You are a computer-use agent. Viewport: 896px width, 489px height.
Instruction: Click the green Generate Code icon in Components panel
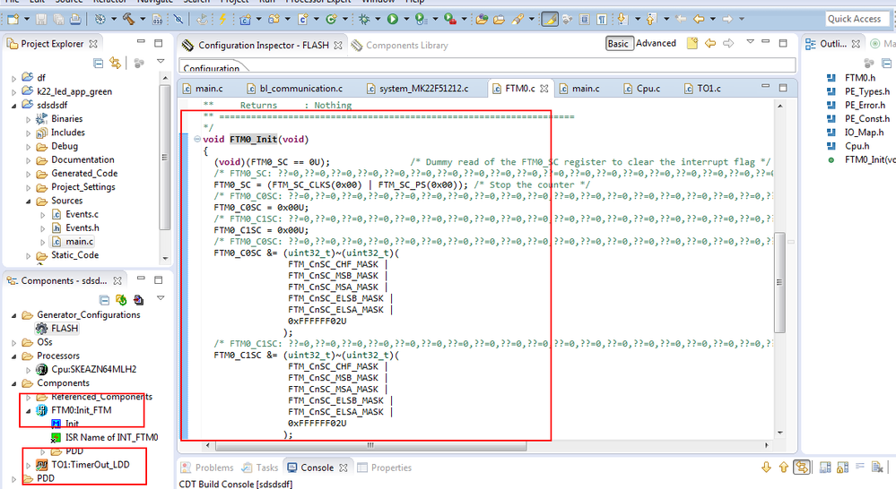[120, 300]
